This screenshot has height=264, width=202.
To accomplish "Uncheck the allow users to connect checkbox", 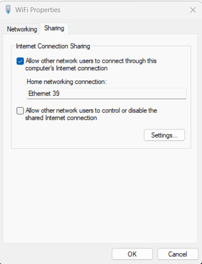I will click(20, 61).
